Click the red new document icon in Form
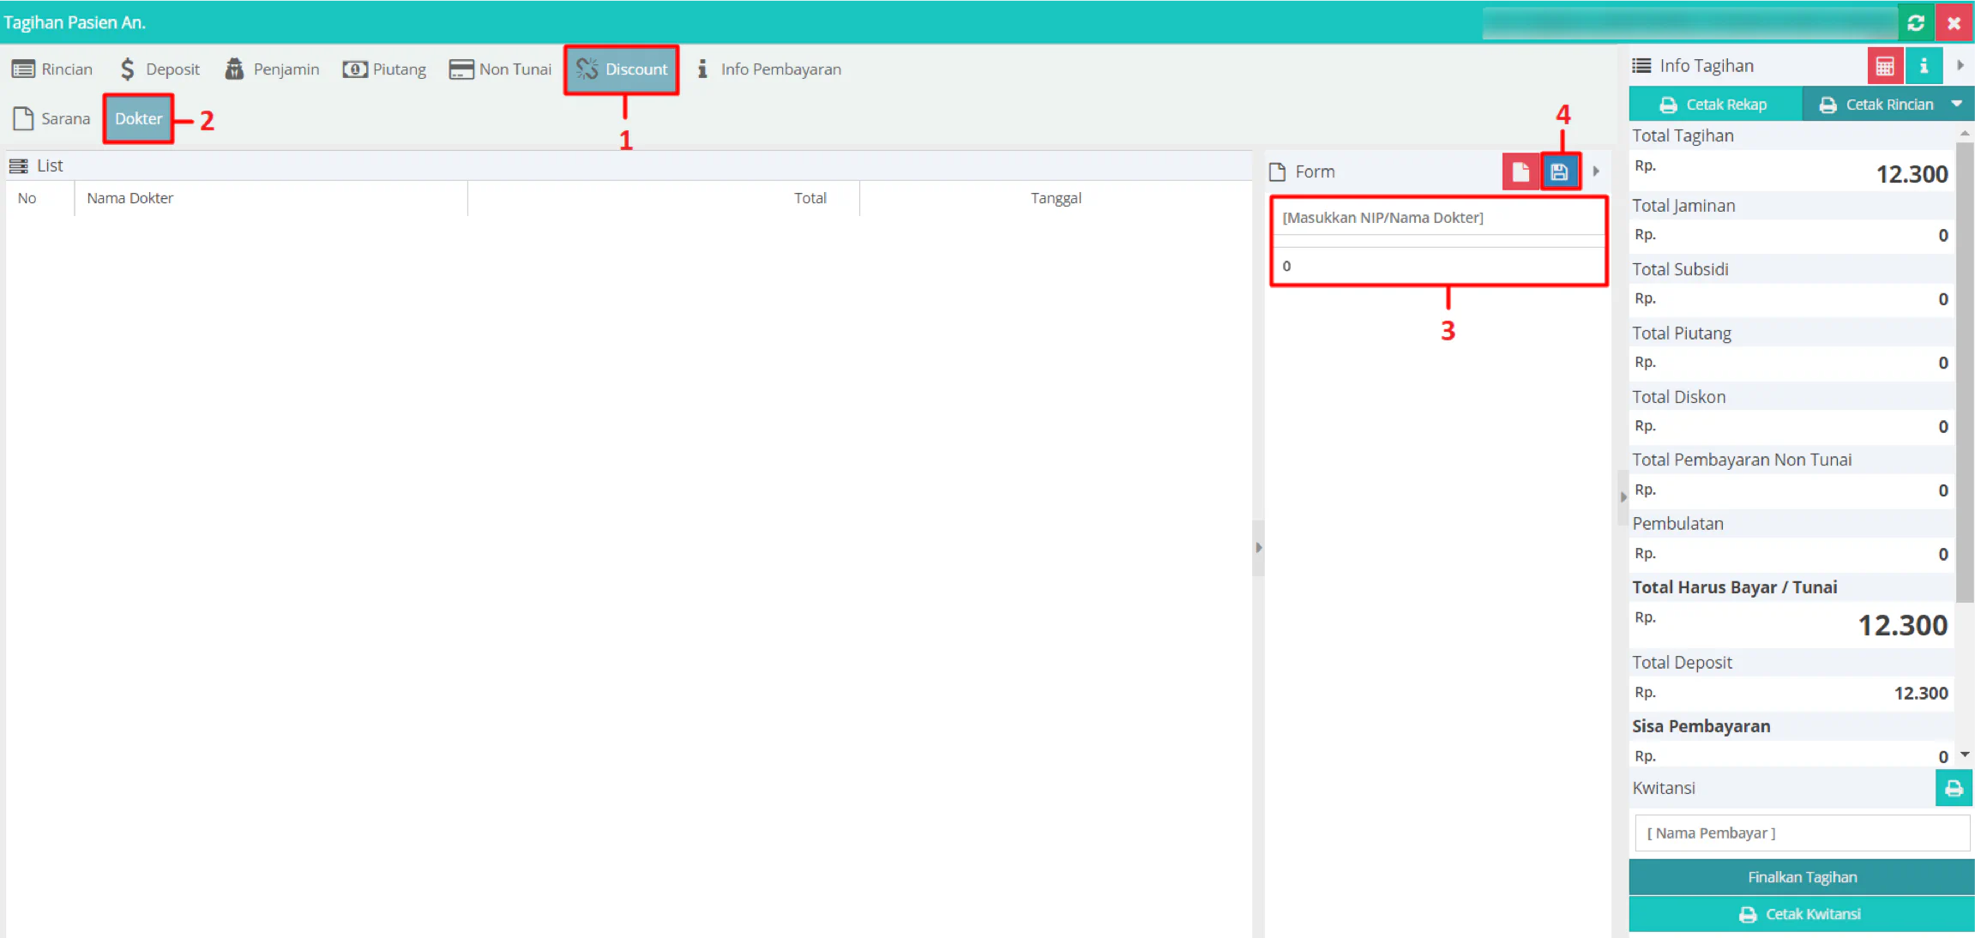Screen dimensions: 1975x938 coord(1520,171)
